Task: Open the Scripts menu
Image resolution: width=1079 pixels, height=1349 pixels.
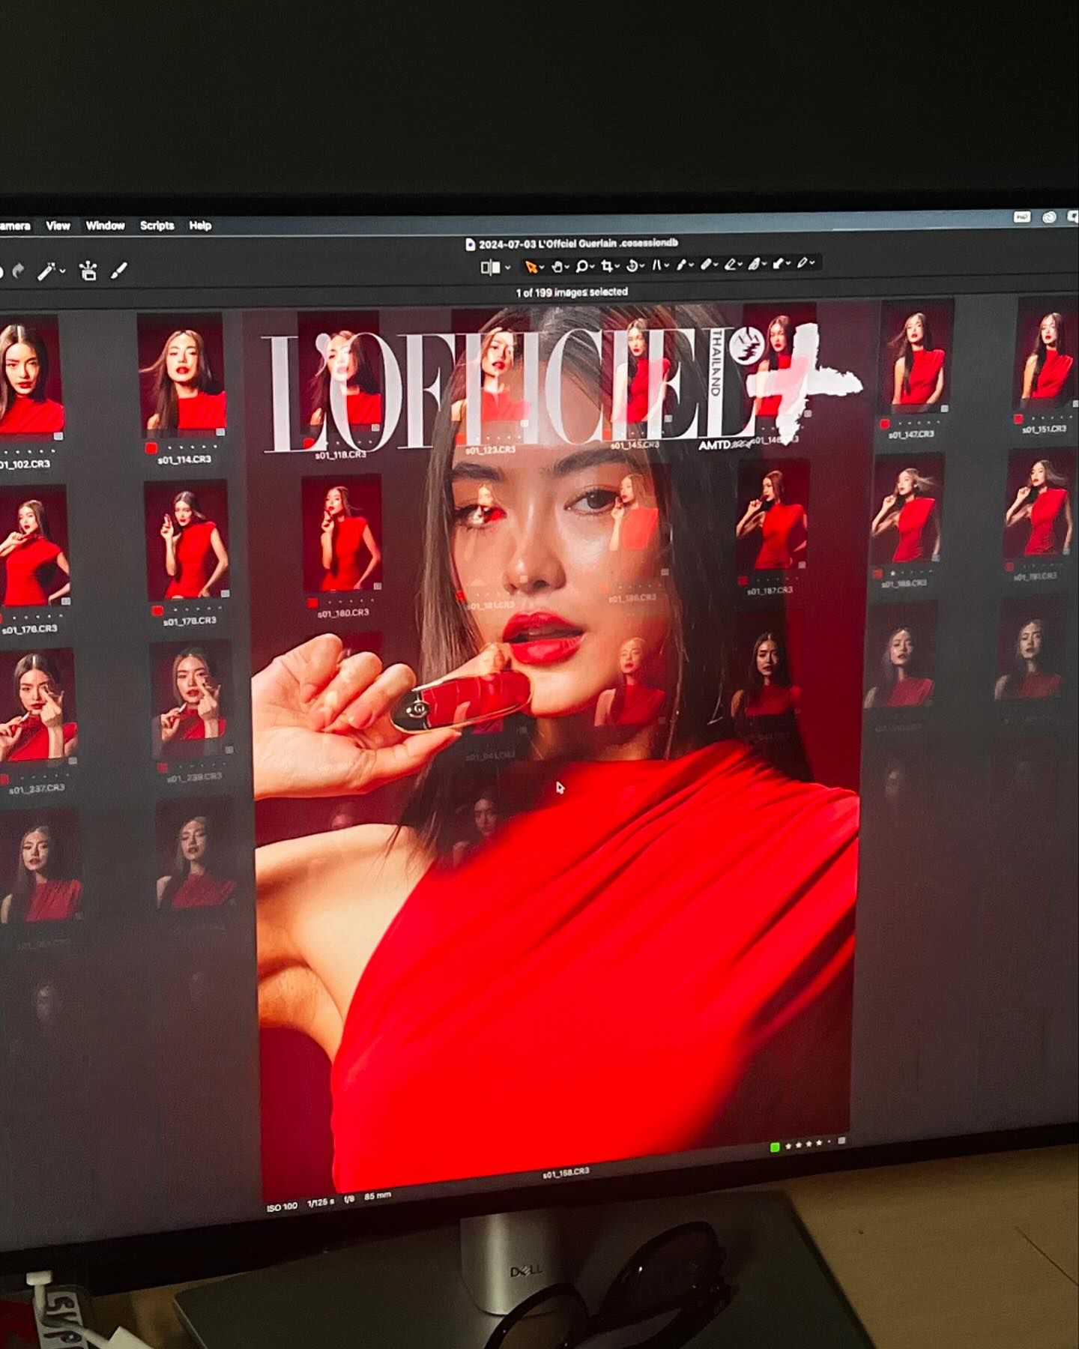Action: click(x=157, y=226)
